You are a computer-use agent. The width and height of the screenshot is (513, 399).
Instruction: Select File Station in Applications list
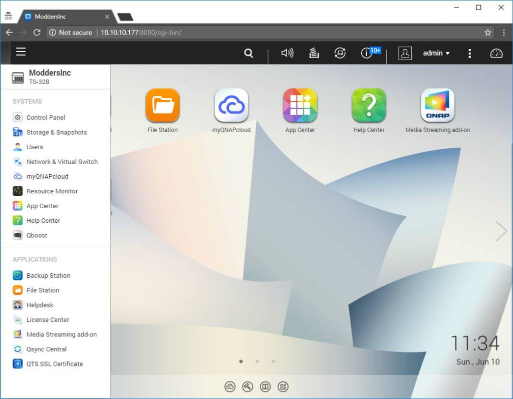point(36,290)
